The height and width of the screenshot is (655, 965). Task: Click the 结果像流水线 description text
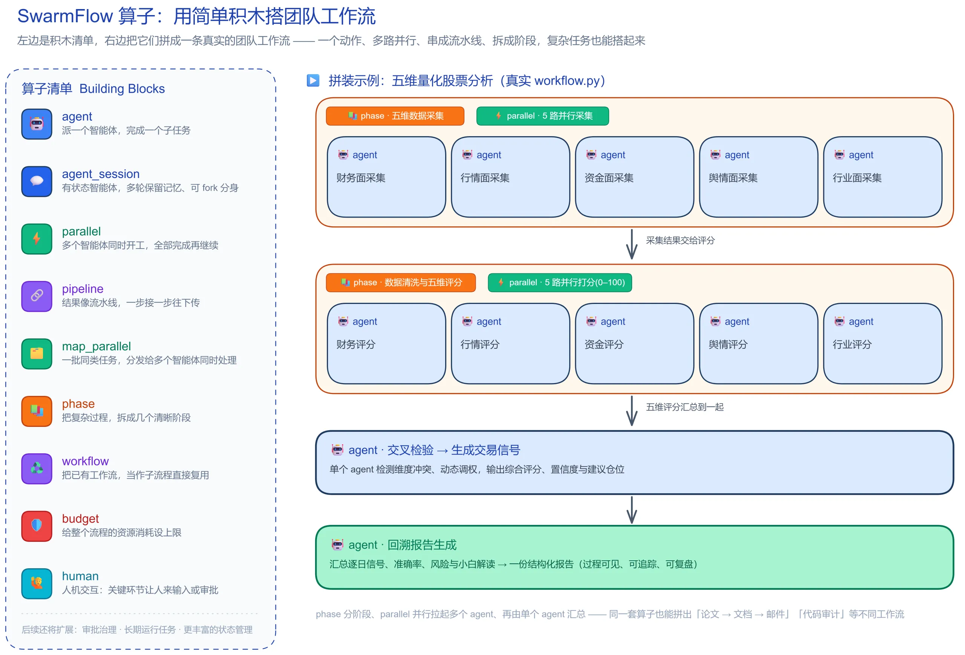[x=131, y=302]
